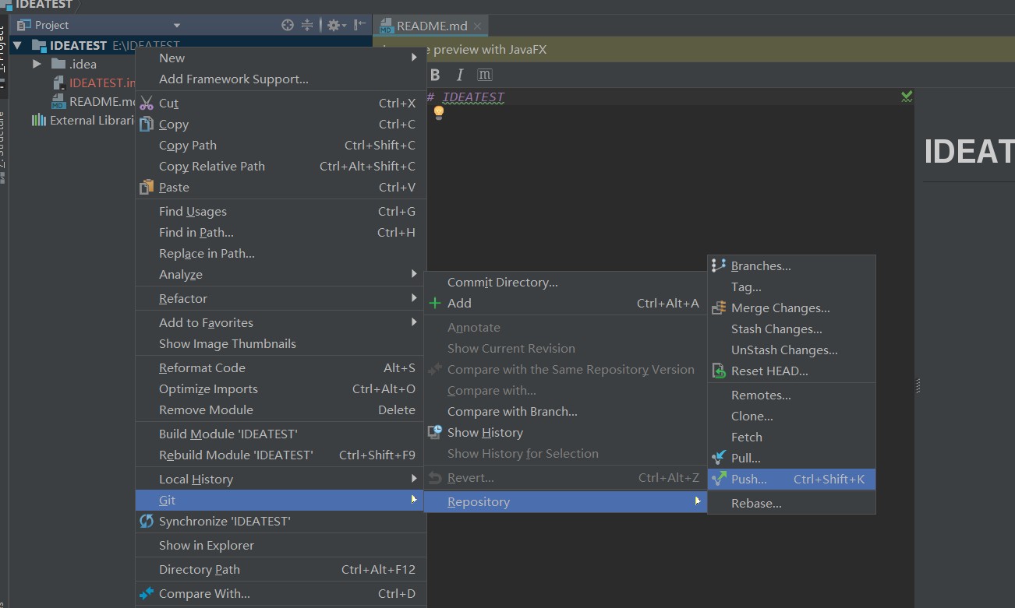
Task: Choose Copy from context menu
Action: point(281,124)
